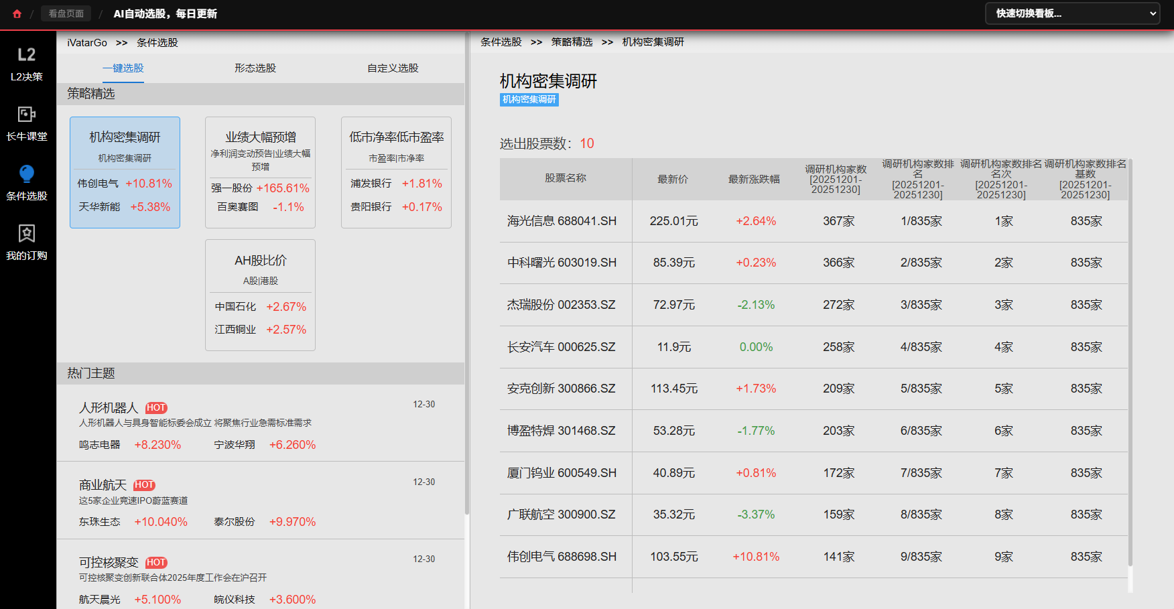This screenshot has height=609, width=1174.
Task: Click the HOT badge beside 可控核聚变
Action: pos(156,563)
